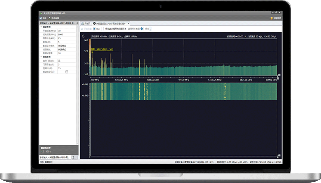Click the app logo in title bar
Screen dimensions: 321x183
click(41, 13)
